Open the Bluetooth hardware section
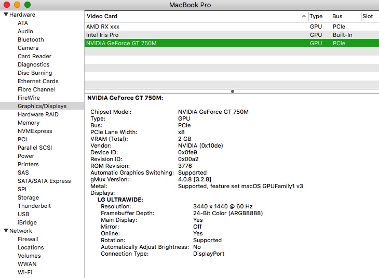 coord(31,39)
